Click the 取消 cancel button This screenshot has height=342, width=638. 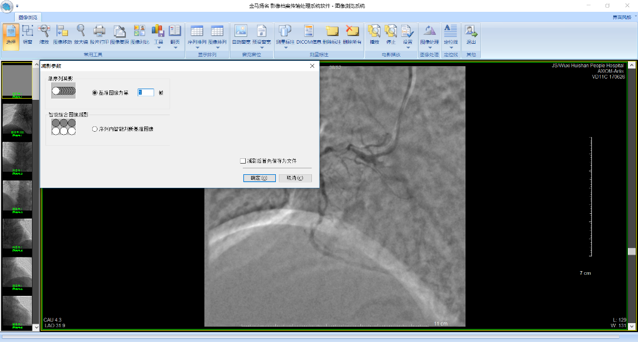click(x=295, y=178)
